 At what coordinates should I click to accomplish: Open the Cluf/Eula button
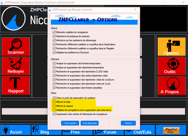140,132
